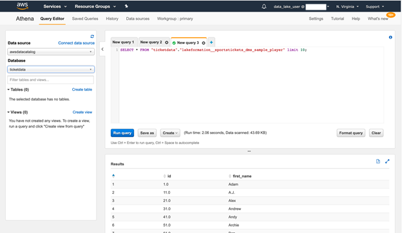Select the Andy cell in results
The width and height of the screenshot is (402, 233).
pyautogui.click(x=233, y=217)
